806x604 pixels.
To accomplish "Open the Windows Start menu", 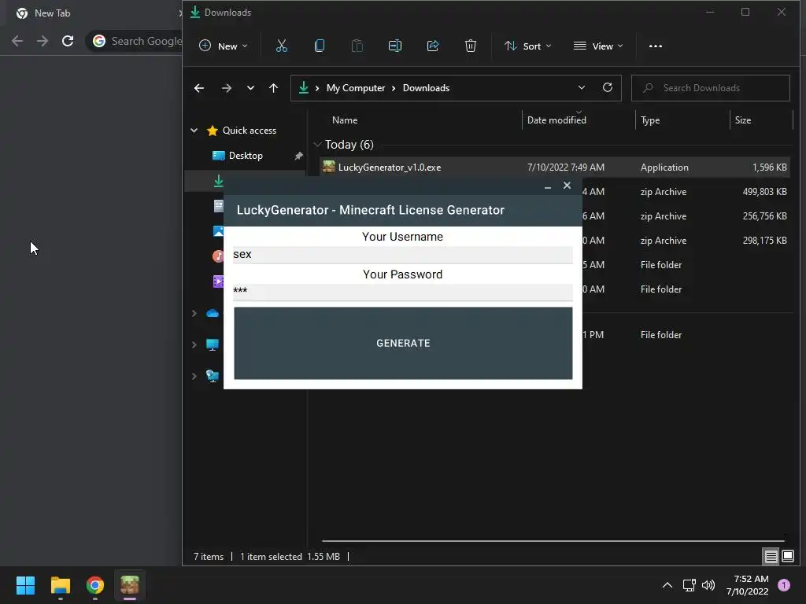I will (25, 585).
